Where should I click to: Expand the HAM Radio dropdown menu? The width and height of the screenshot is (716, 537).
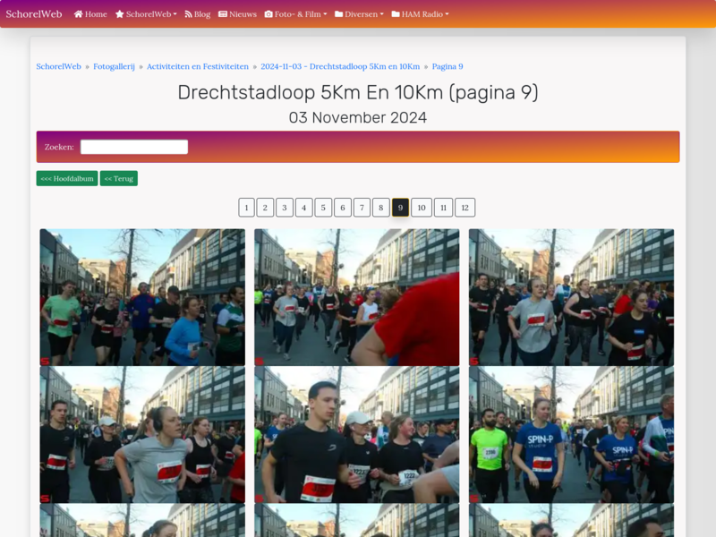tap(420, 14)
